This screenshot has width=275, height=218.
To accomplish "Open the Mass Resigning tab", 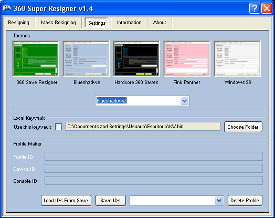I will pyautogui.click(x=58, y=23).
